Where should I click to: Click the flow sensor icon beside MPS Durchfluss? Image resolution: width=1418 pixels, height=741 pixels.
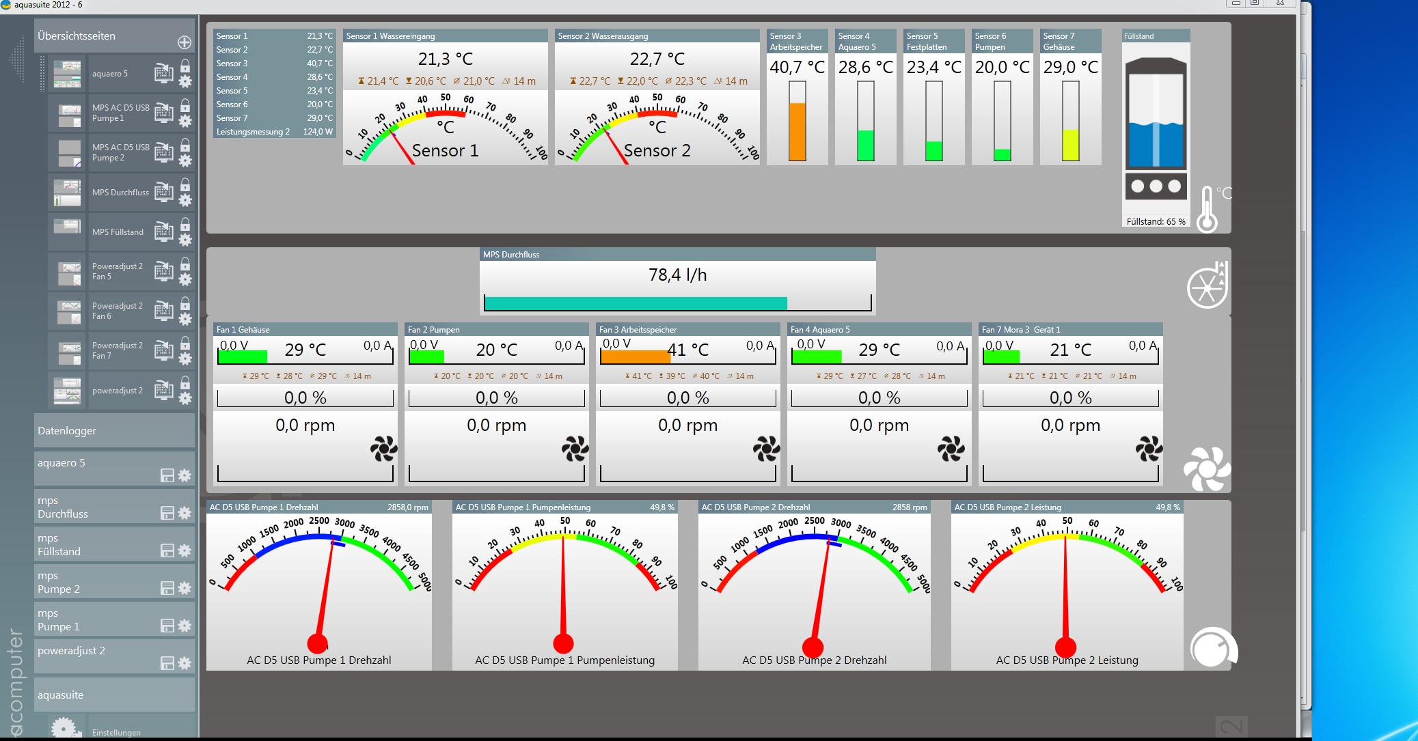click(1208, 285)
